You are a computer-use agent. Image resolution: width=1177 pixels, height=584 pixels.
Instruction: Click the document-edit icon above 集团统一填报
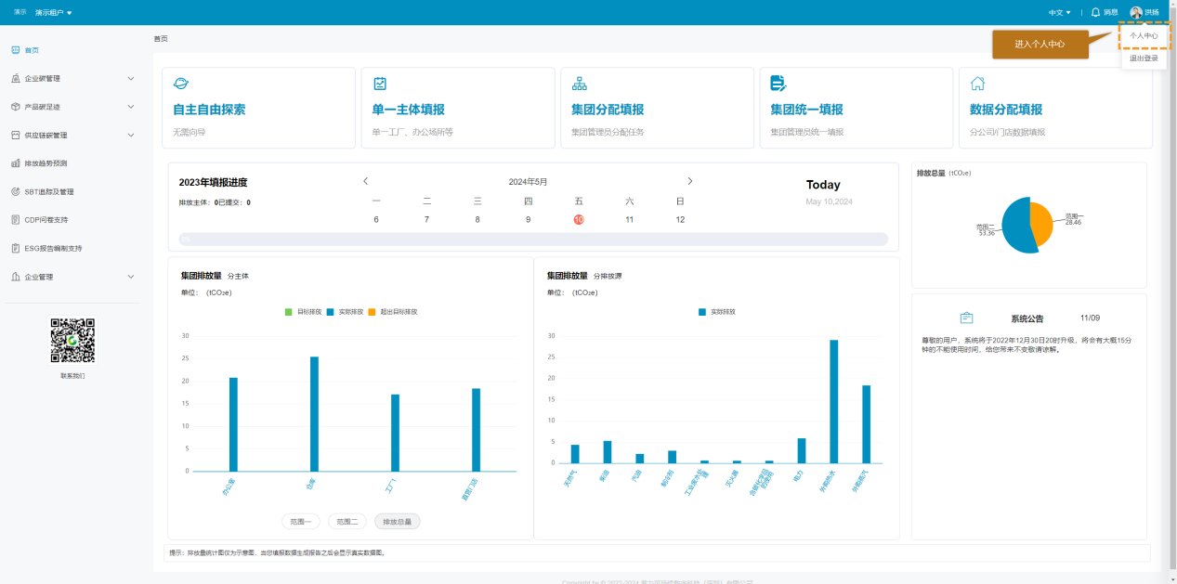(x=778, y=84)
